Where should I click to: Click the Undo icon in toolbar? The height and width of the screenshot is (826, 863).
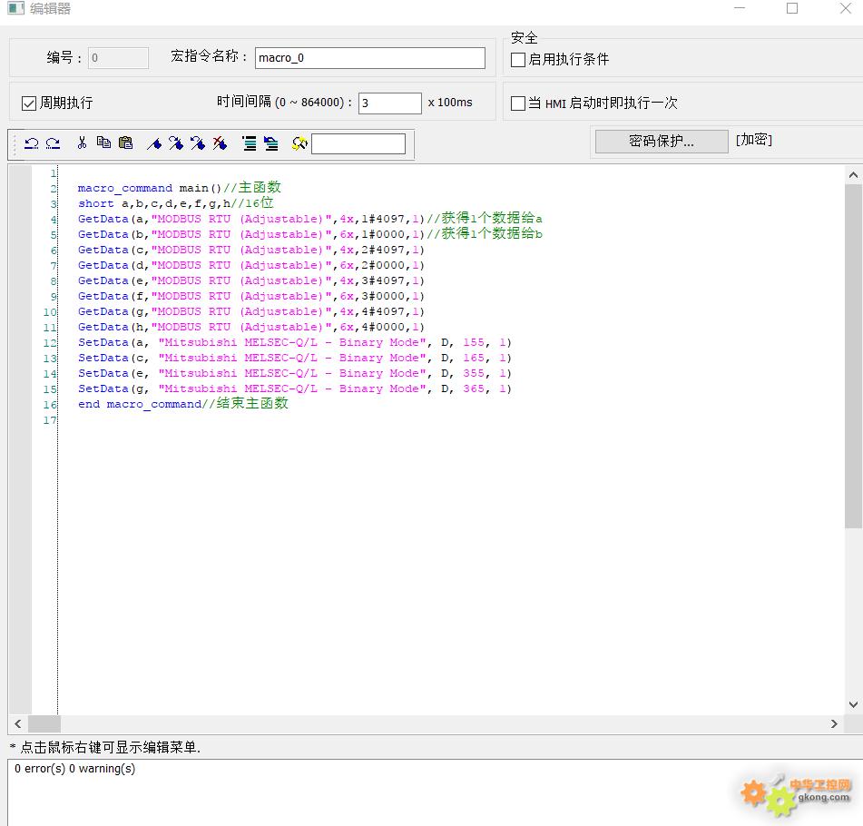coord(32,143)
